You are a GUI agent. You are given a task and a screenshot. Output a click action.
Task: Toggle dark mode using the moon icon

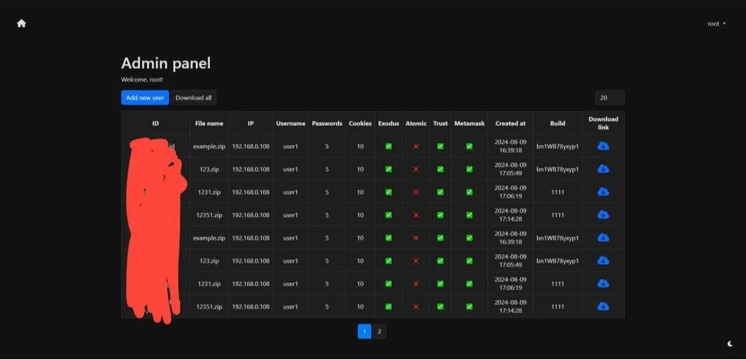pos(730,343)
